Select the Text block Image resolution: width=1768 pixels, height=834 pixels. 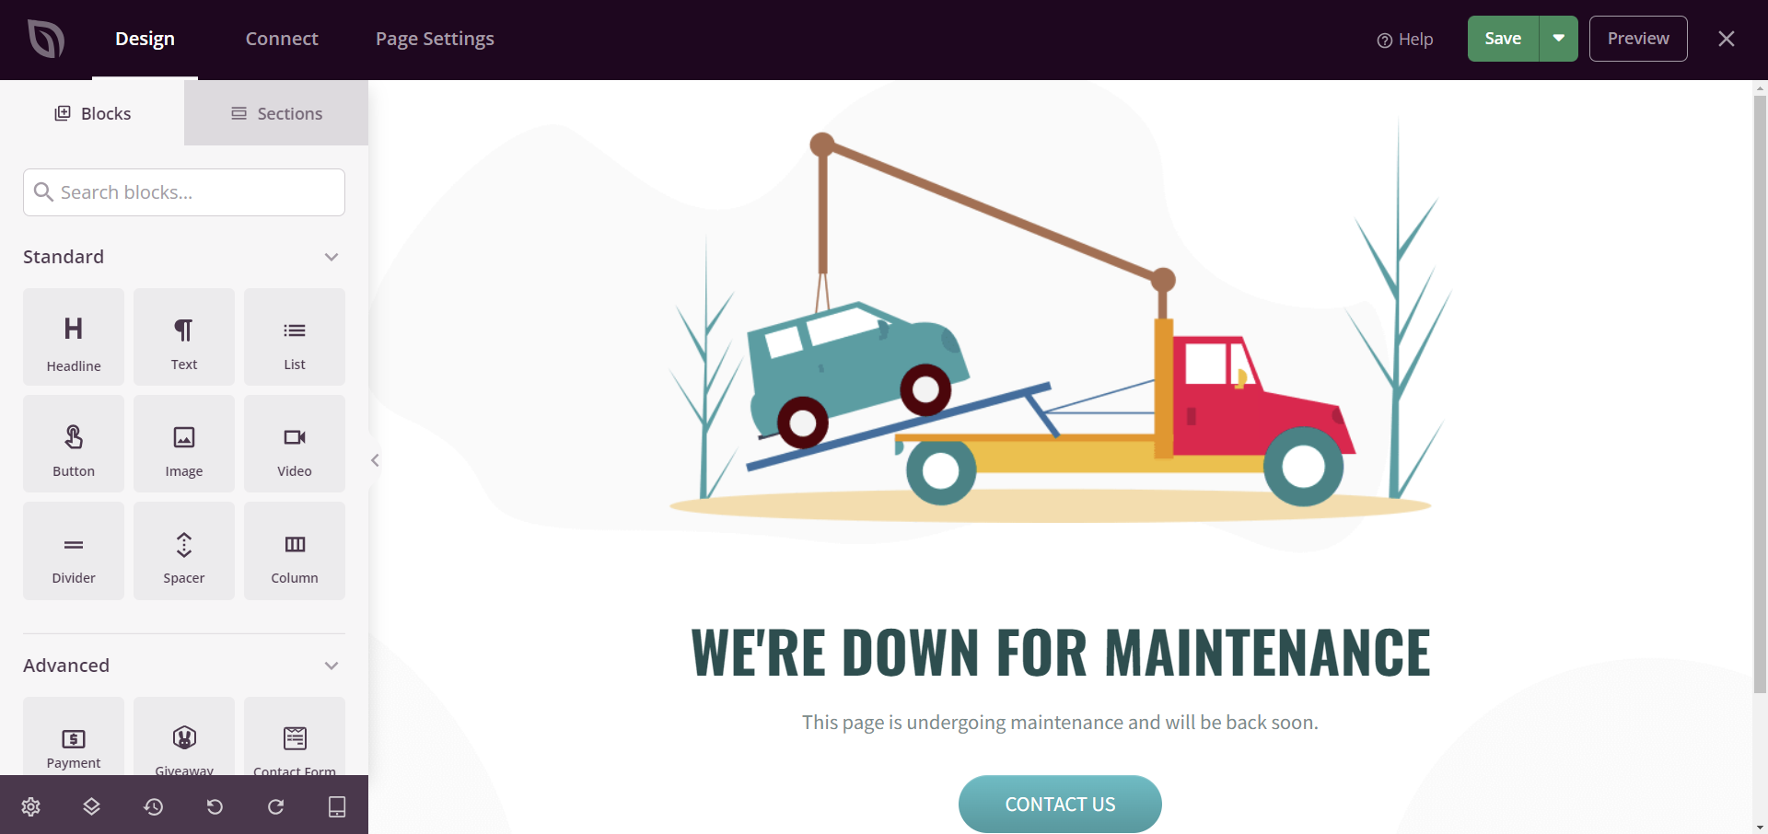pos(183,337)
